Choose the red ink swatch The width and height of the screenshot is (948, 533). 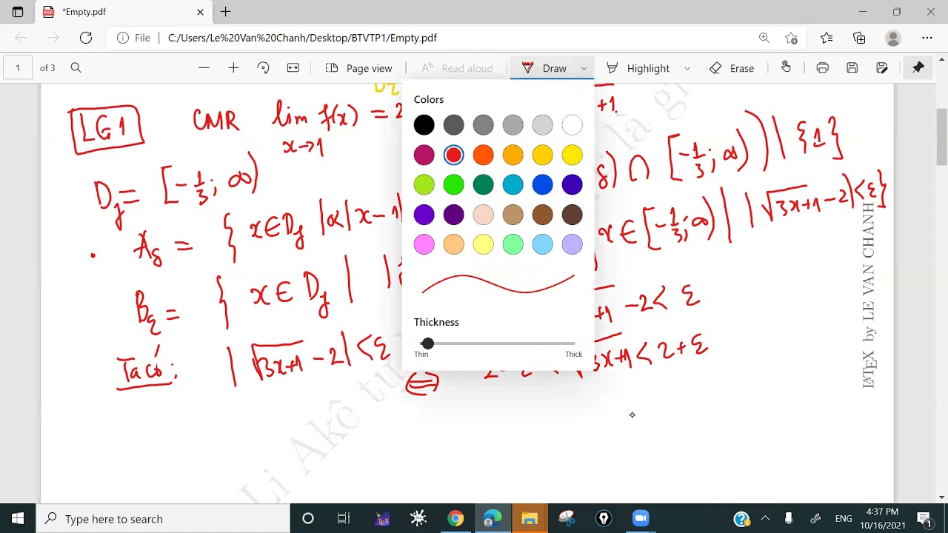click(x=453, y=155)
